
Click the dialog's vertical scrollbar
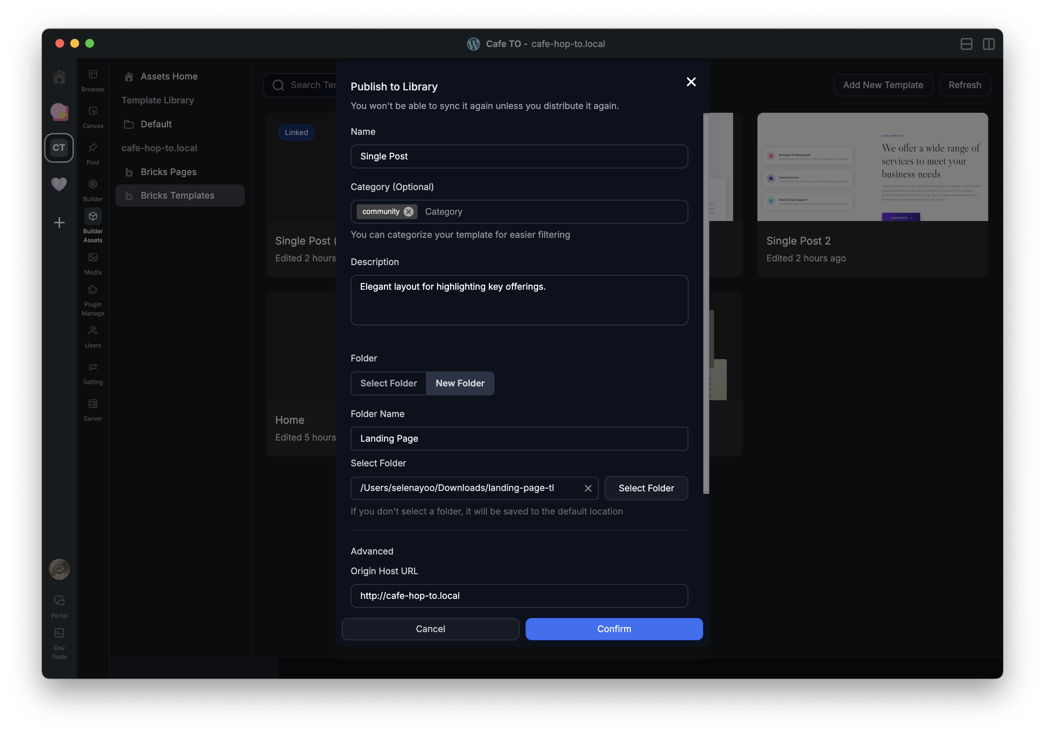(x=706, y=303)
